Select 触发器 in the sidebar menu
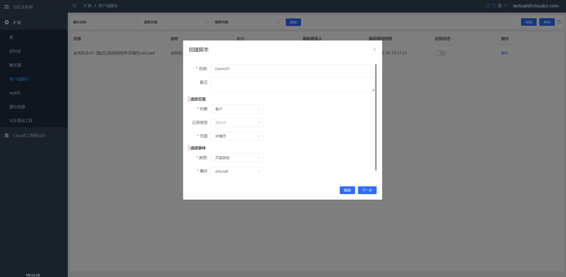 pos(15,65)
